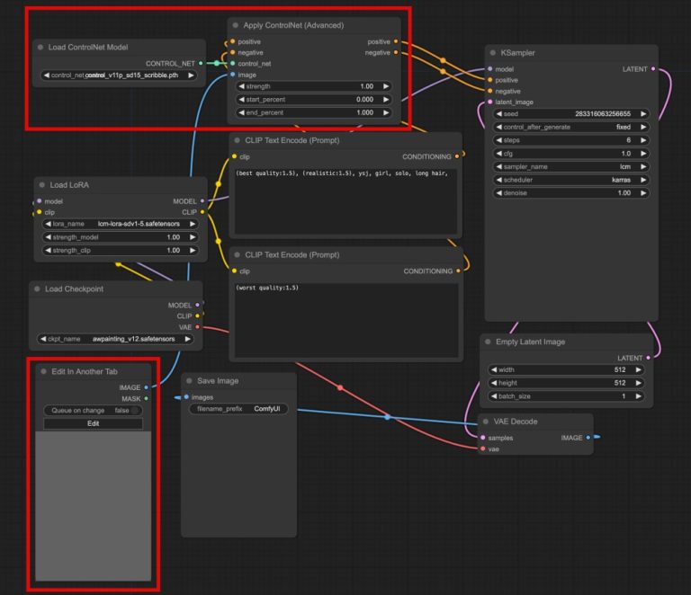691x595 pixels.
Task: Open the sampler_name dropdown showing lcm
Action: click(x=570, y=167)
